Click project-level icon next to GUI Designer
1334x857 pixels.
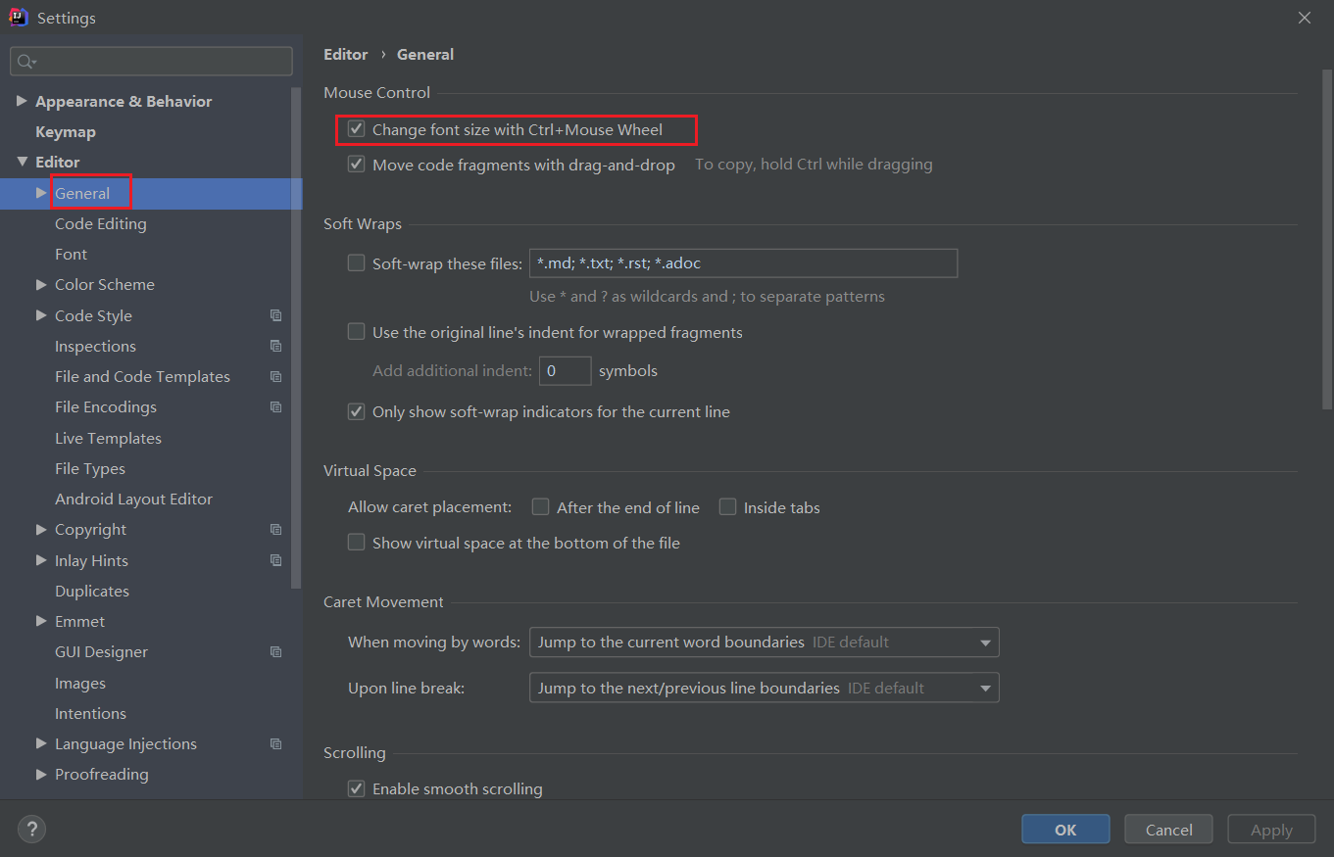tap(275, 651)
